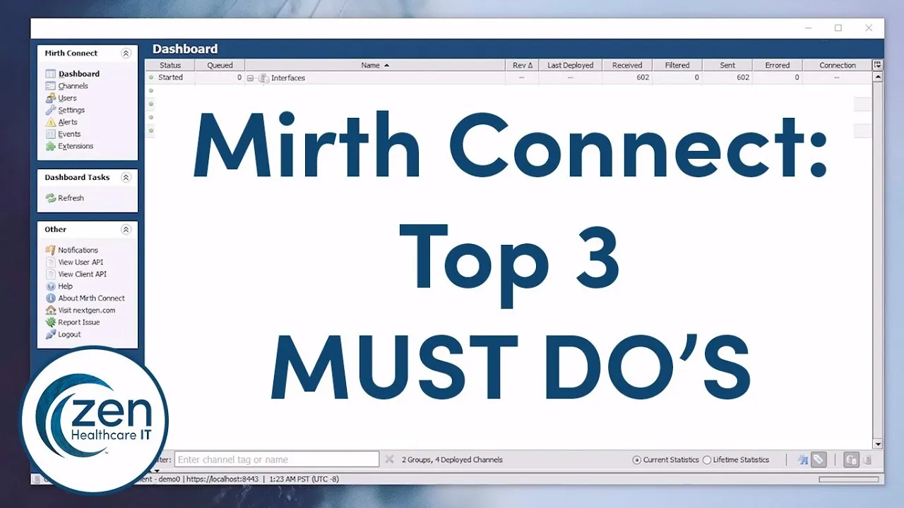Screen dimensions: 904x508
Task: Click the 0 value under Filtered
Action: [x=697, y=78]
